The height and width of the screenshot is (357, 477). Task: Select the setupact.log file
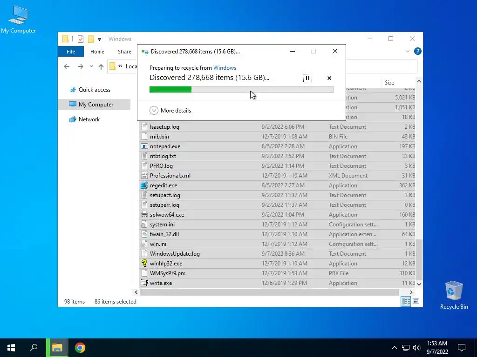tap(278, 195)
